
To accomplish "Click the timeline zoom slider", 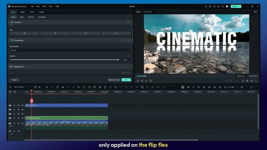I will click(233, 87).
